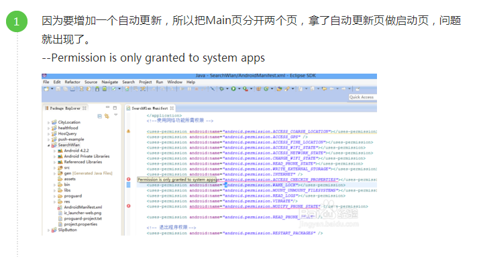The image size is (487, 257).
Task: Expand the src folder
Action: click(x=54, y=168)
